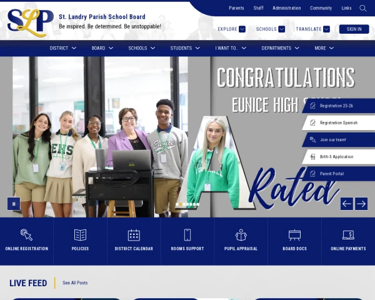This screenshot has width=375, height=300.
Task: Click the Registration Spanish edit icon
Action: (312, 122)
